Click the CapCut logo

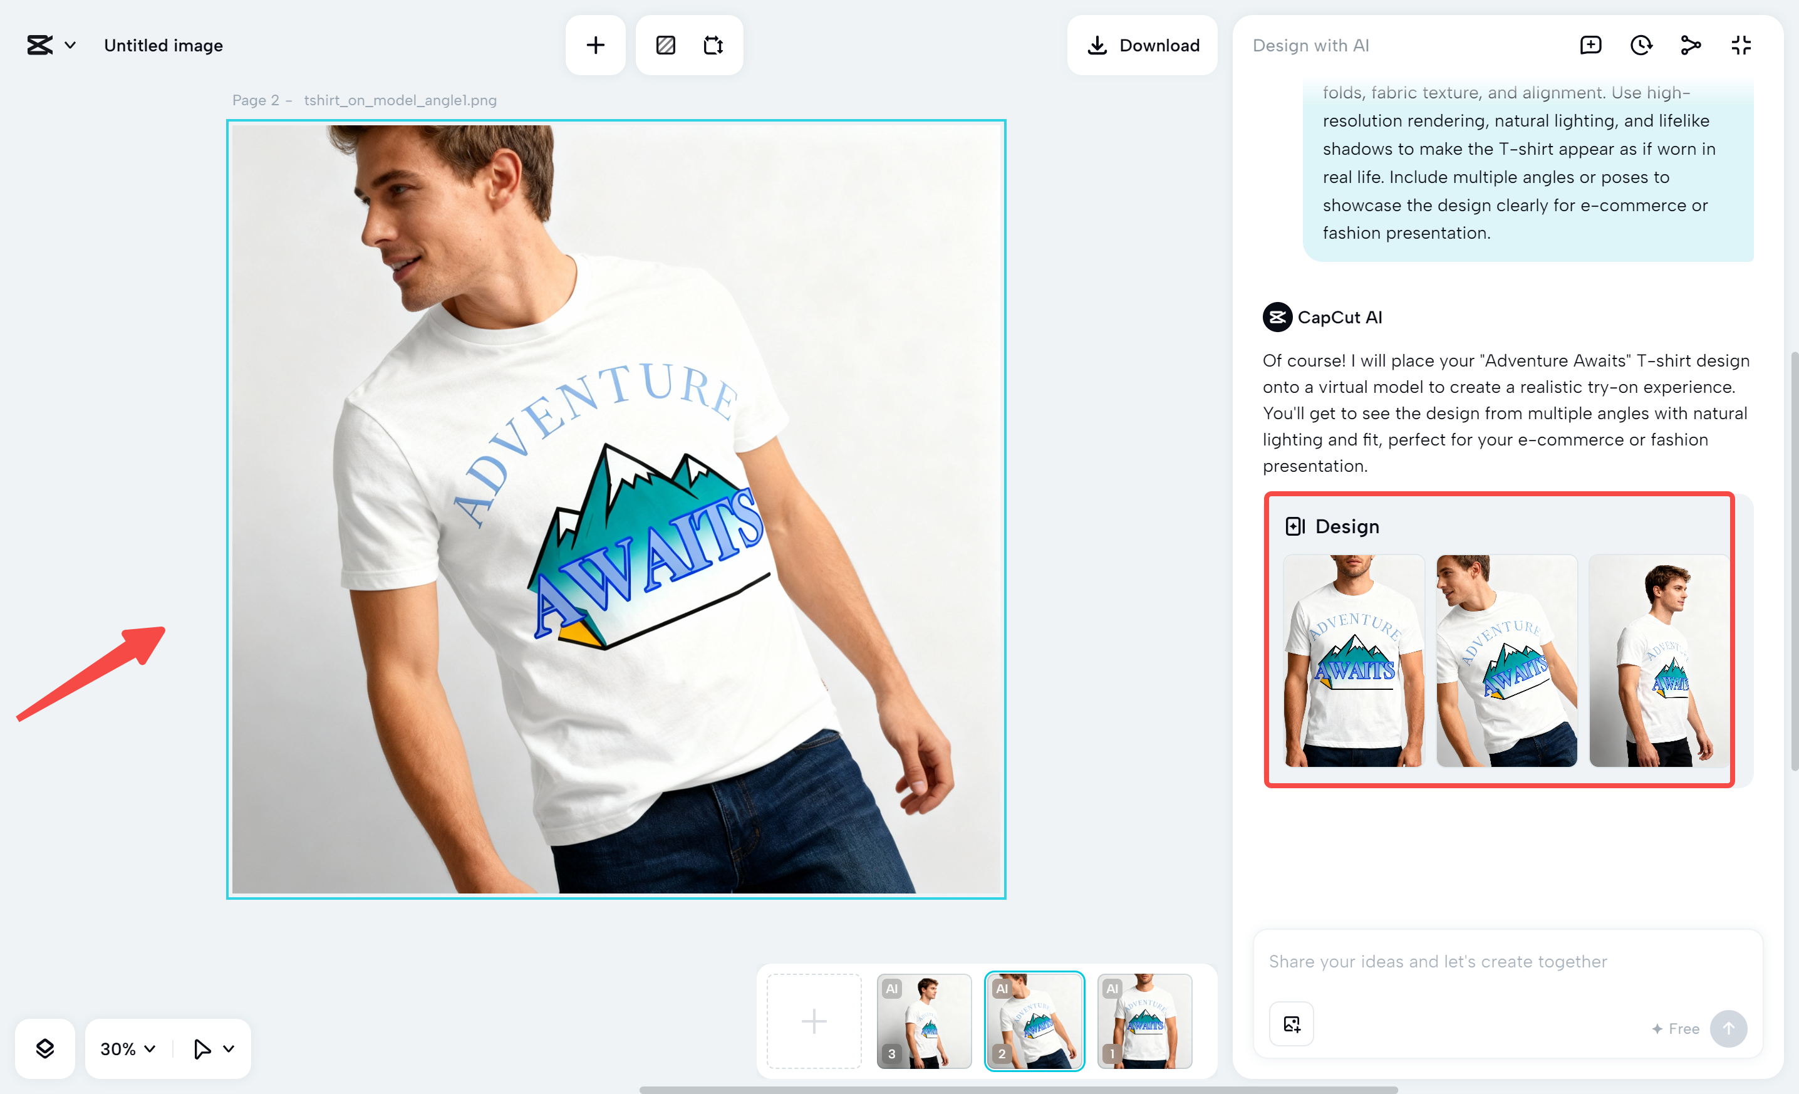[39, 44]
